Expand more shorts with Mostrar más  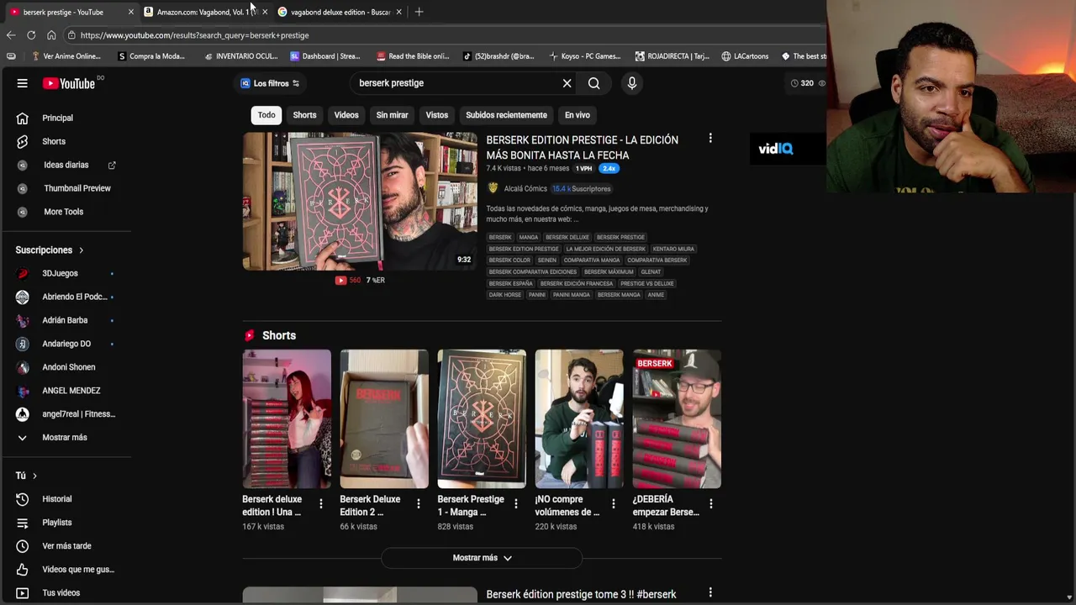(482, 558)
